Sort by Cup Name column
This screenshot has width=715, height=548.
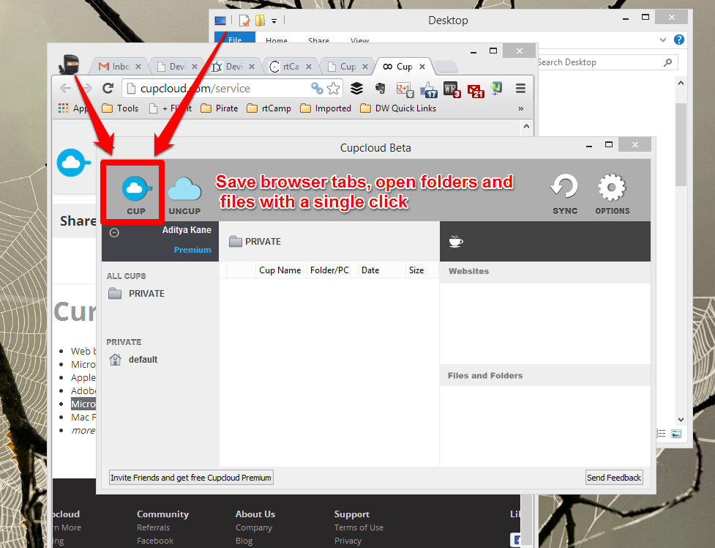pyautogui.click(x=280, y=270)
